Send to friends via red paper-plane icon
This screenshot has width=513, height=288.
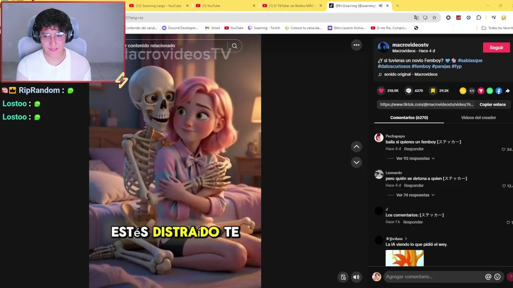pyautogui.click(x=481, y=91)
